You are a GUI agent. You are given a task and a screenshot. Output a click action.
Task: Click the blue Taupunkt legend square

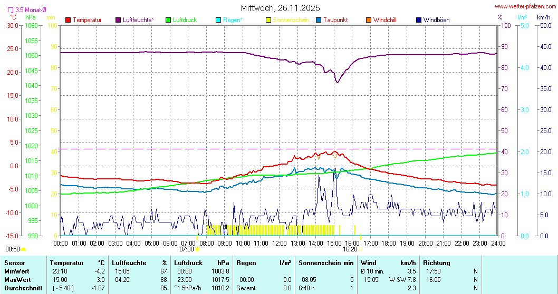(319, 20)
